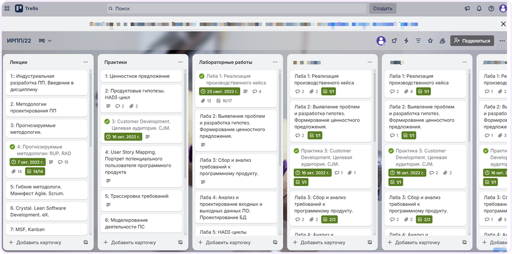Open the Лекции list actions menu

pos(86,62)
